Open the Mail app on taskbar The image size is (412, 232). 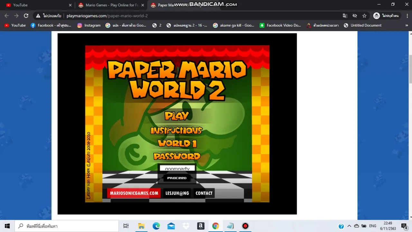coord(171,226)
